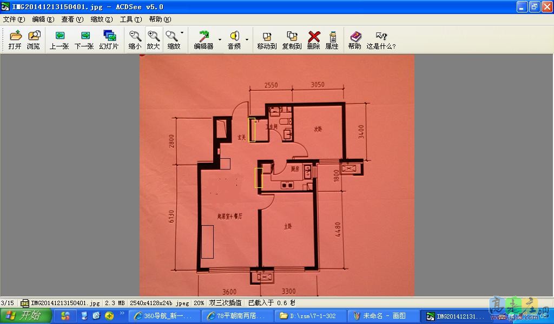Switch to 未命名 - 画图 taskbar window

[x=384, y=316]
